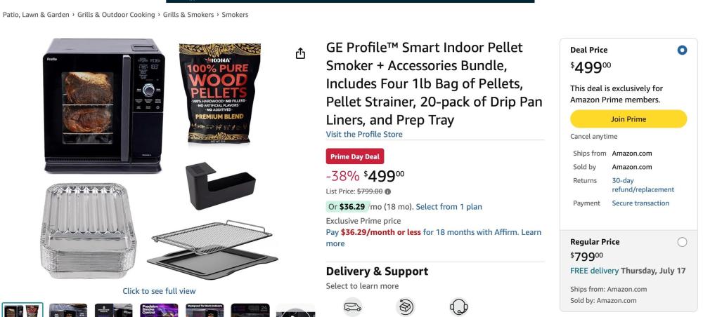Viewport: 703px width, 317px height.
Task: Select the first bundle image thumbnail
Action: 22,310
